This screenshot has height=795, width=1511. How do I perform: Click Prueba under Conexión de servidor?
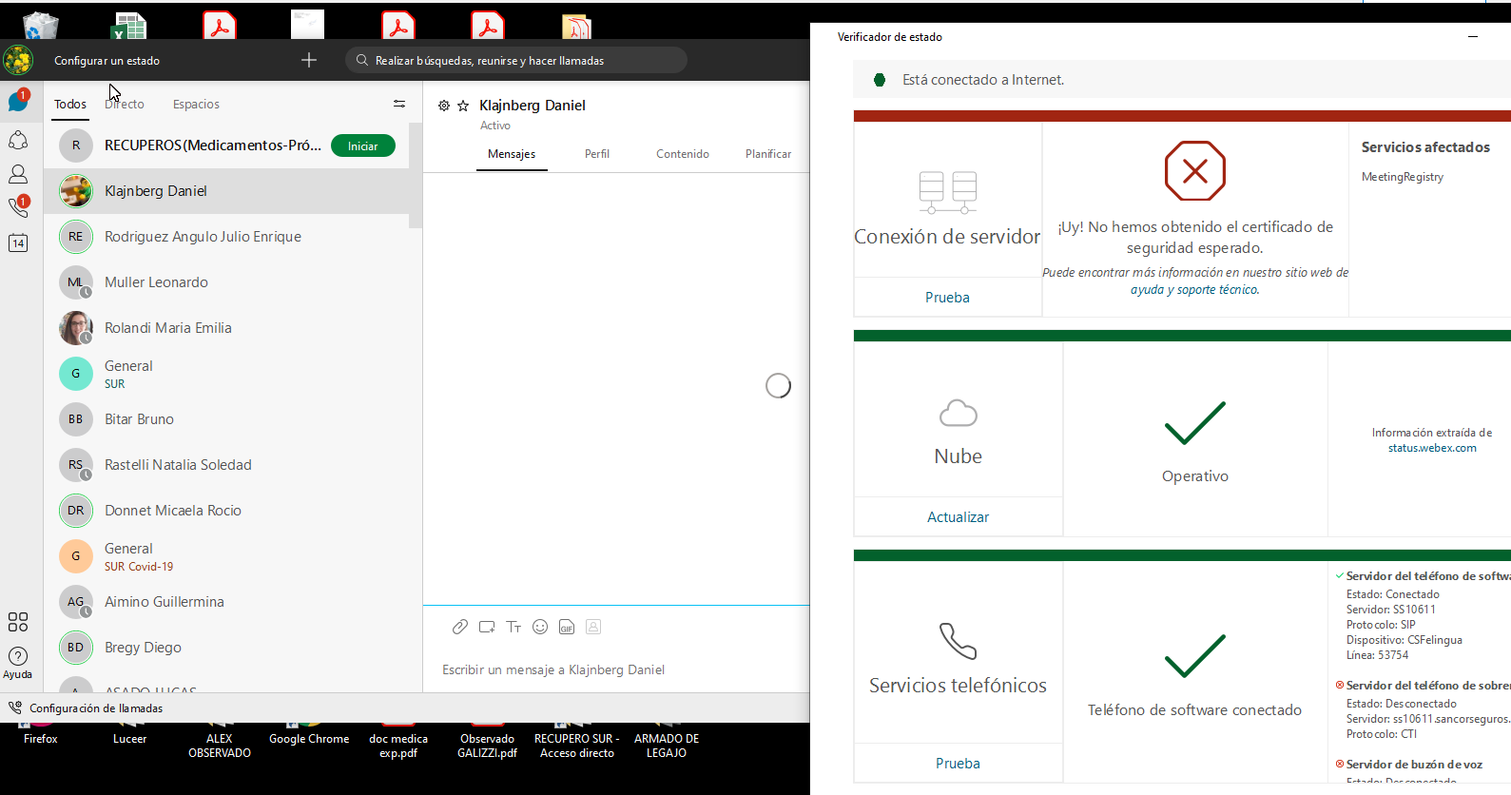click(947, 298)
